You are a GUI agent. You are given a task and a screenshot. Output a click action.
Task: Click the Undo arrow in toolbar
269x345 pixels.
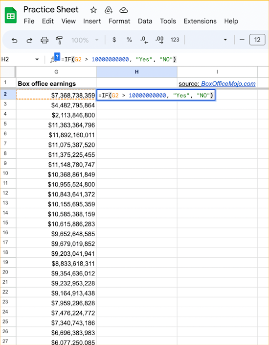pos(15,40)
